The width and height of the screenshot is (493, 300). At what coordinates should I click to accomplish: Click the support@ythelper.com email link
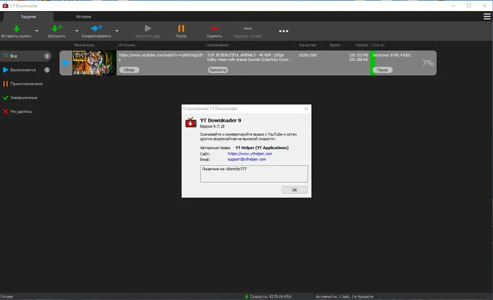tap(247, 160)
